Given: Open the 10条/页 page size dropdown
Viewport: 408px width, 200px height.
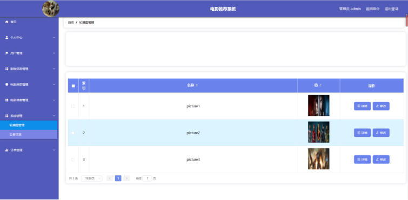Looking at the screenshot, I should point(91,178).
